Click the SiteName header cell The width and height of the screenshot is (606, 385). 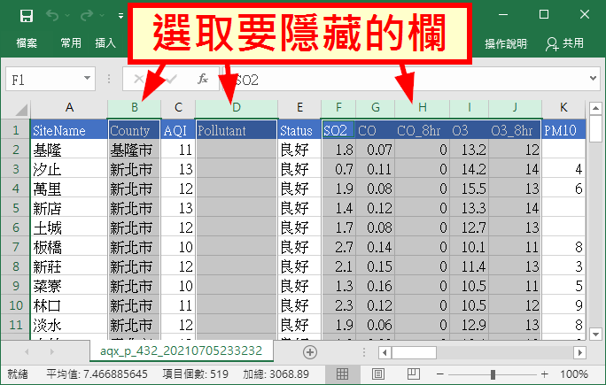click(x=69, y=130)
